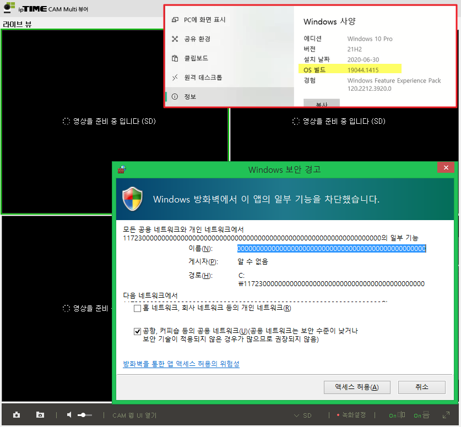Open 방화벽을 통한 앱 액세스 허용의 위험성 link

click(x=181, y=364)
